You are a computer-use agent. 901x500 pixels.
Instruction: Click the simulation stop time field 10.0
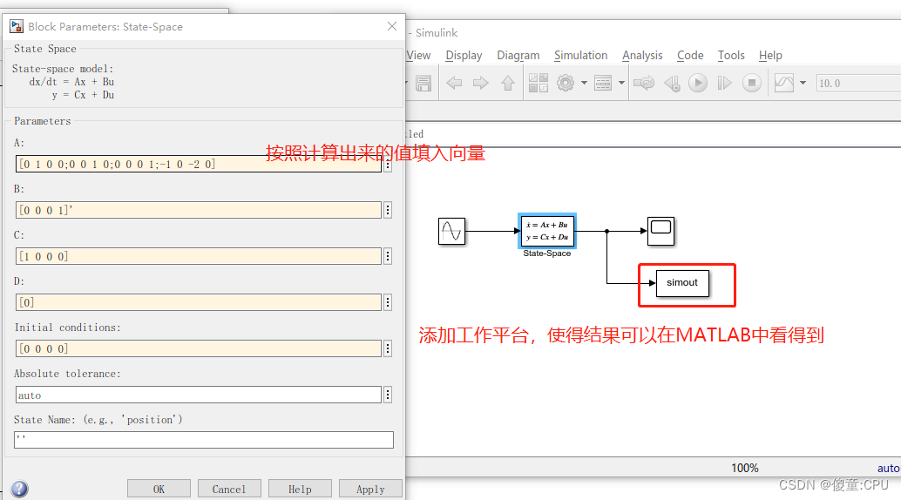pyautogui.click(x=858, y=84)
